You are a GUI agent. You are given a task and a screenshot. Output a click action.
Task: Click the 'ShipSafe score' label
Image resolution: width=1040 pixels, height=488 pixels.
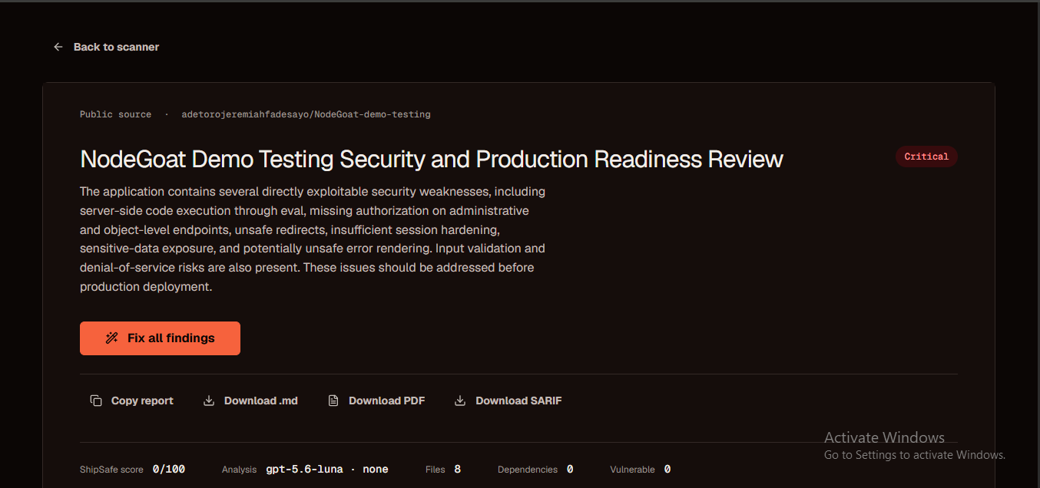(x=111, y=470)
